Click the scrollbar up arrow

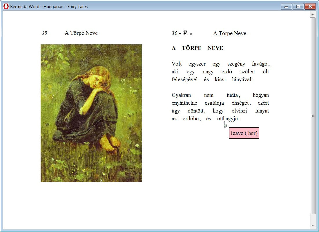313,14
